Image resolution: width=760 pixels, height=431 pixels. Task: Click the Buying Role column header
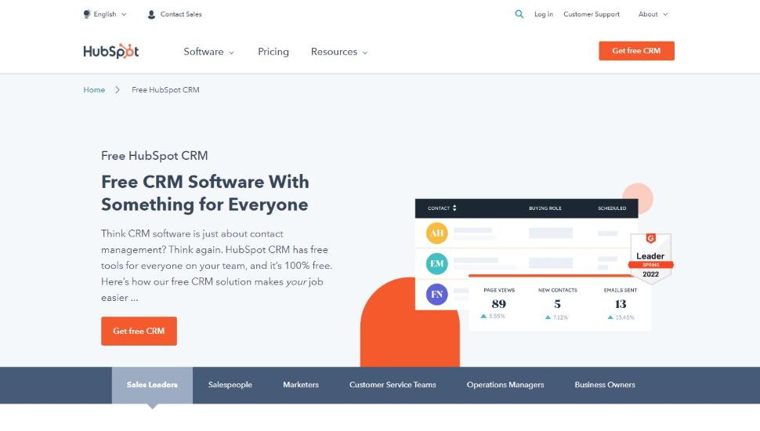[x=545, y=208]
